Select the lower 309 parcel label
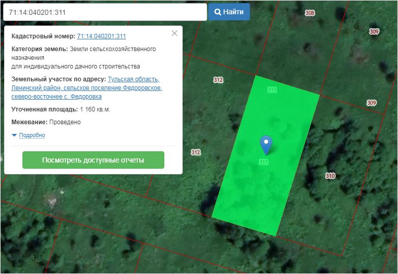398x274 pixels. pos(371,103)
